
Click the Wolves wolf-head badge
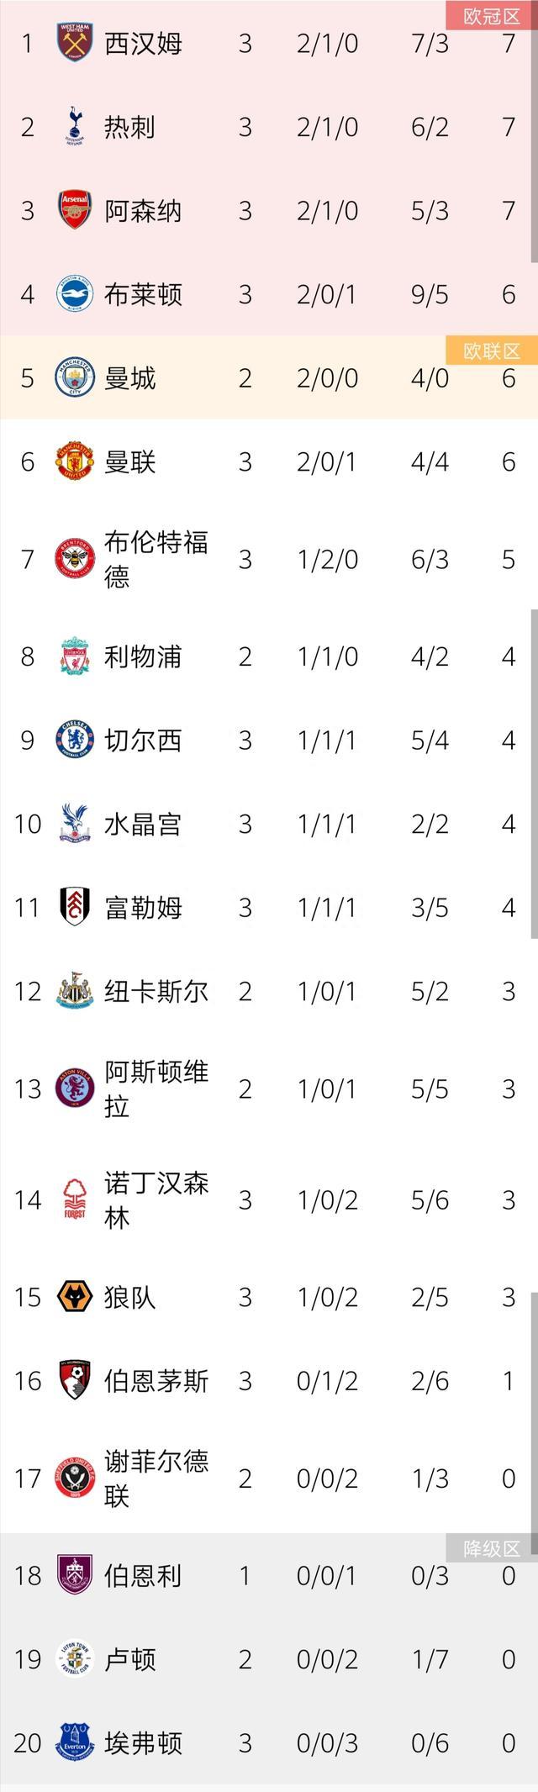(x=74, y=1297)
